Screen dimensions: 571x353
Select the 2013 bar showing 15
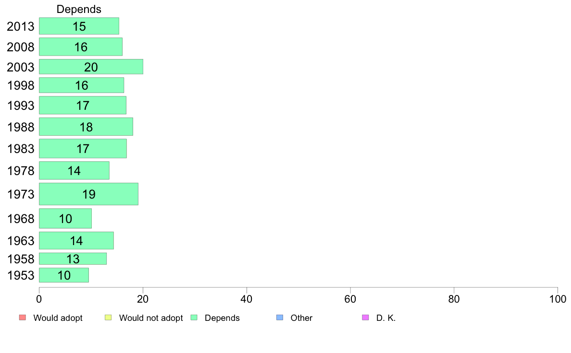(79, 26)
